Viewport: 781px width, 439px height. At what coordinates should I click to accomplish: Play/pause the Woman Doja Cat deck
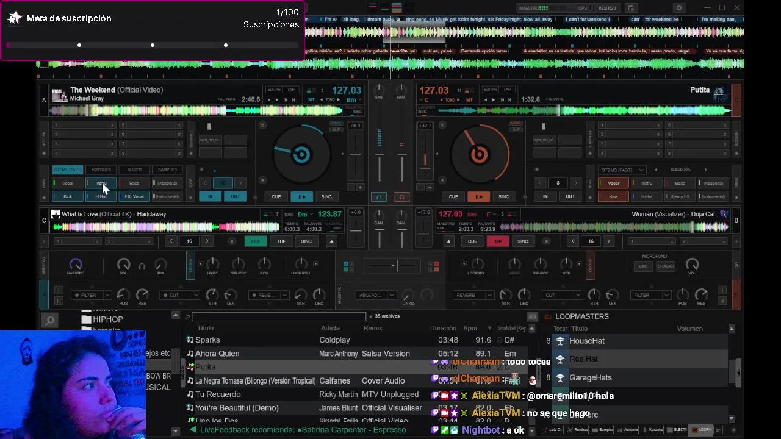click(x=498, y=241)
